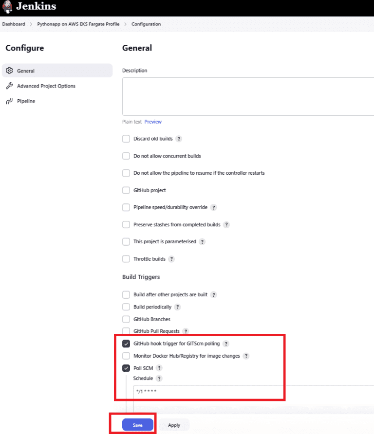Click the Pipeline icon in sidebar
The image size is (374, 434).
pos(9,101)
